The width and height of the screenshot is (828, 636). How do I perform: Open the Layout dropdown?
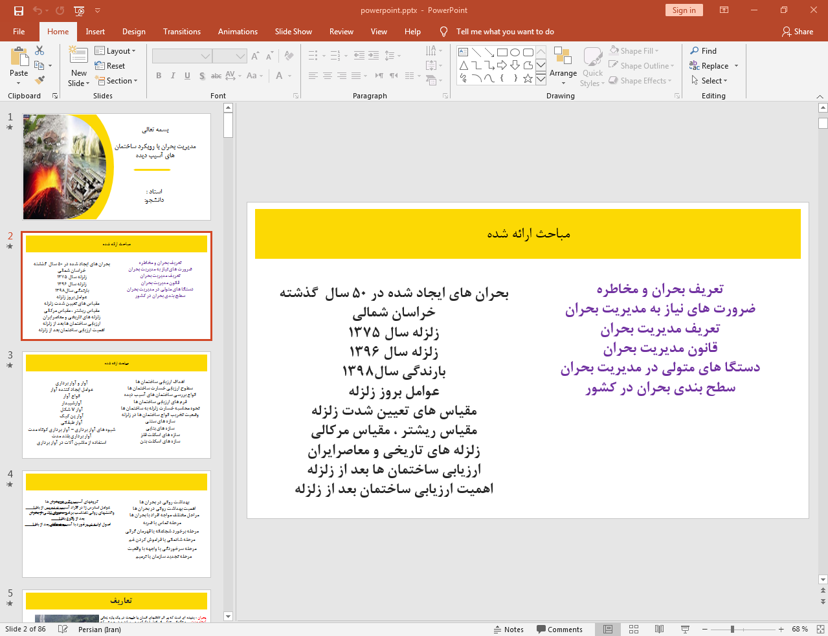click(115, 51)
